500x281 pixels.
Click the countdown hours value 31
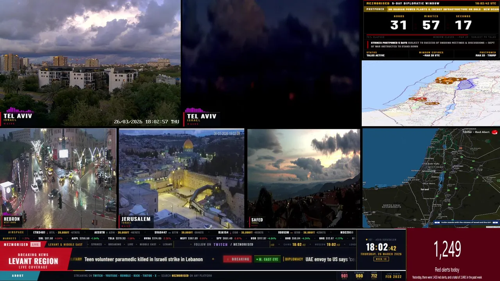[399, 25]
